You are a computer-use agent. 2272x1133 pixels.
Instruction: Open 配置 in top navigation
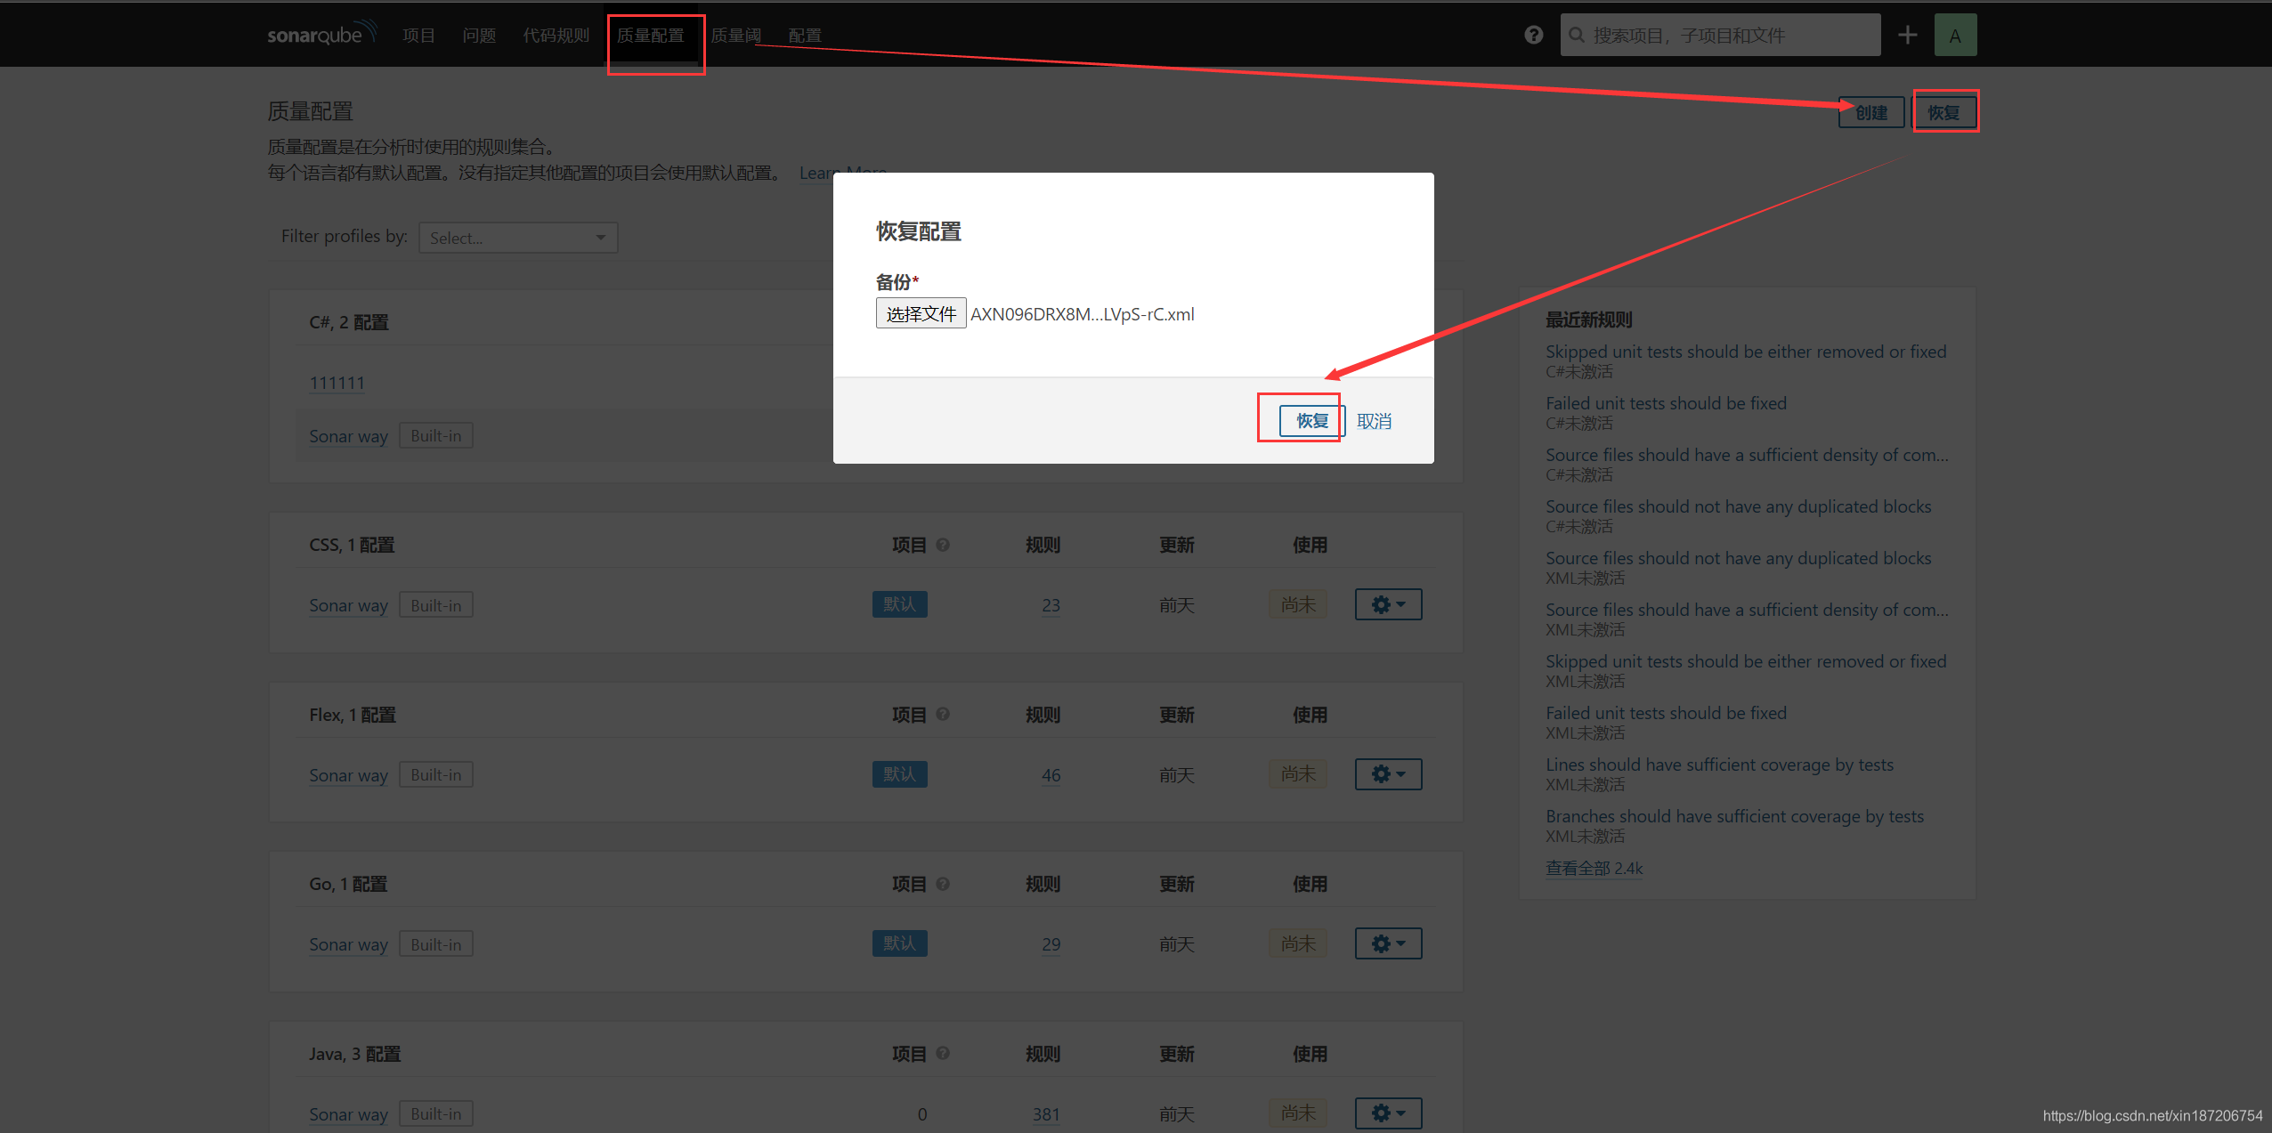[x=805, y=36]
